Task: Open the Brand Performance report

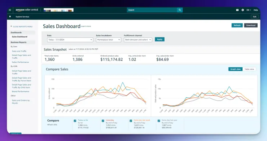Action: coord(21,92)
